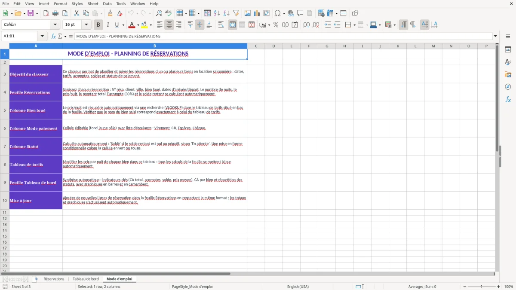Screen dimensions: 516x290
Task: Open underline style dropdown arrow
Action: [x=123, y=25]
